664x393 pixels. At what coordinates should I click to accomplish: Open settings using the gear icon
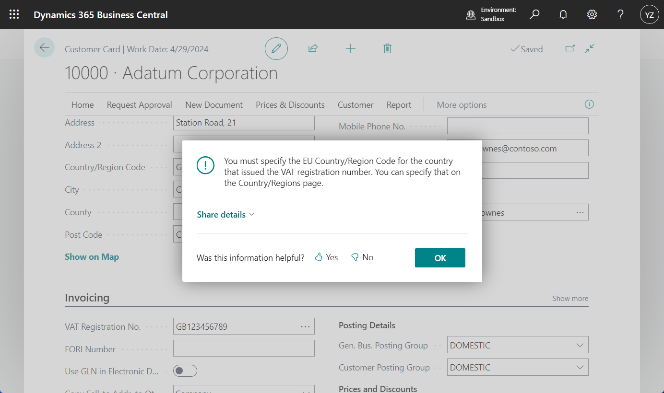click(x=592, y=14)
